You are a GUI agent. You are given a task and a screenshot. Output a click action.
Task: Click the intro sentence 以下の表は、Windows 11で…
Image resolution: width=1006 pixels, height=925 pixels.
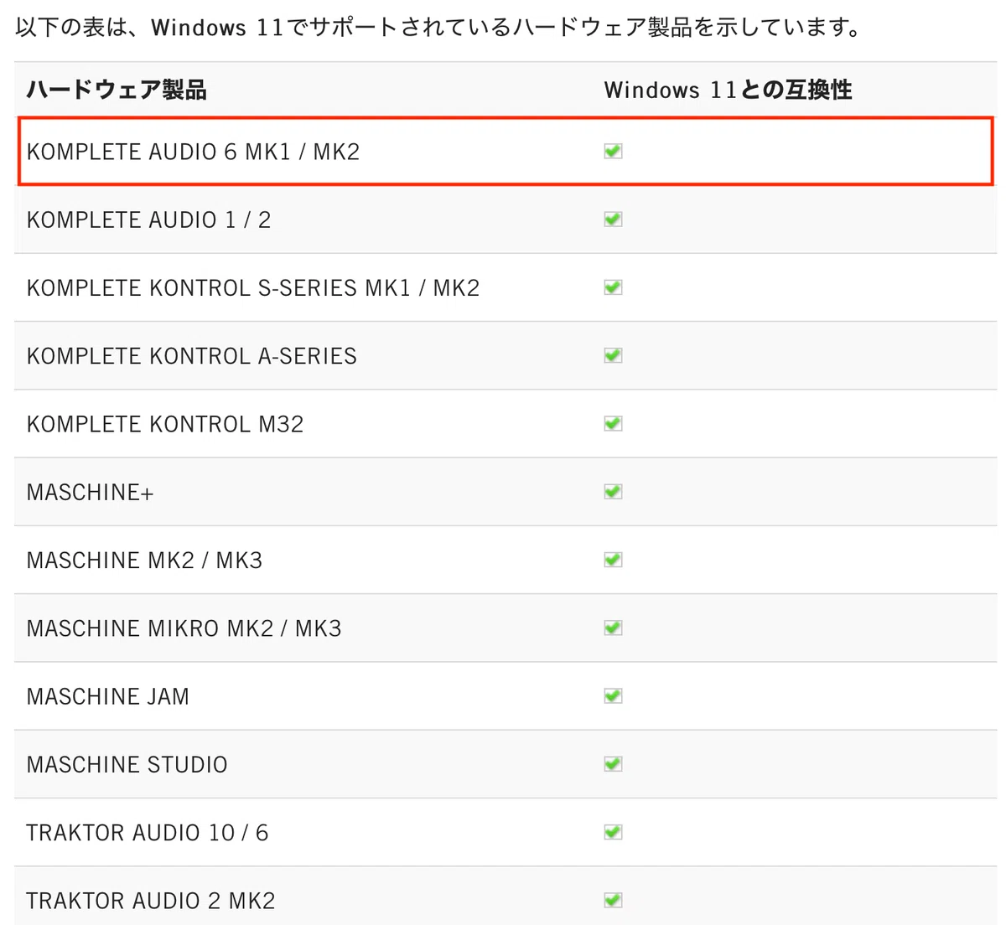[x=440, y=28]
